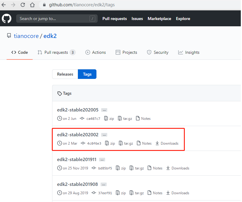Image resolution: width=242 pixels, height=202 pixels.
Task: Open Downloads for edk2-stable201908
Action: [178, 193]
